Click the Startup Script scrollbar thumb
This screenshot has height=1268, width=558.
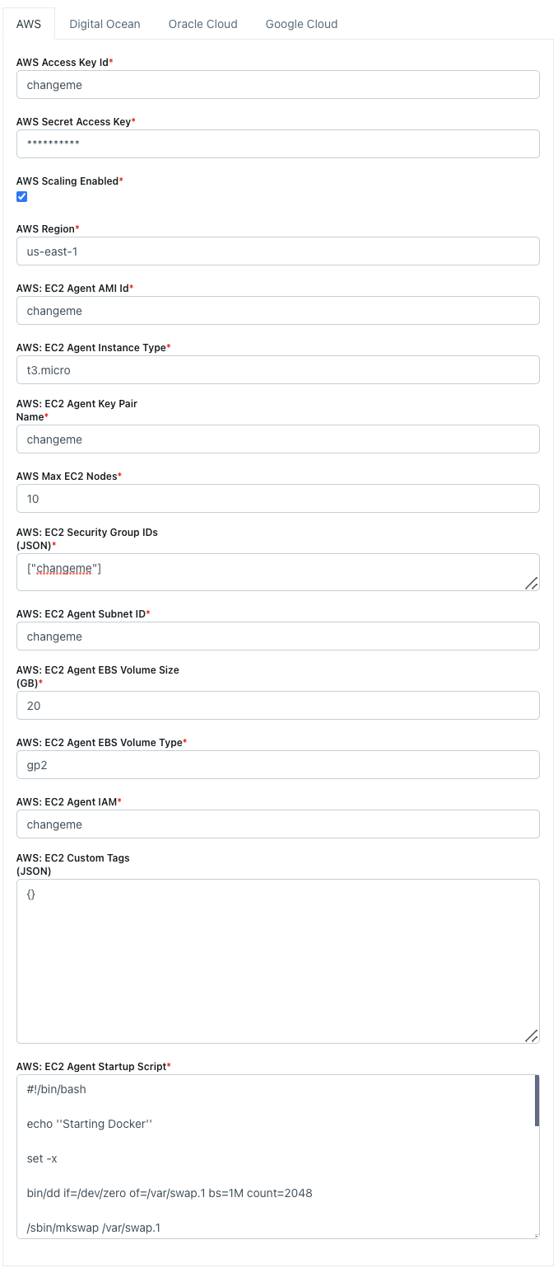pyautogui.click(x=537, y=1101)
